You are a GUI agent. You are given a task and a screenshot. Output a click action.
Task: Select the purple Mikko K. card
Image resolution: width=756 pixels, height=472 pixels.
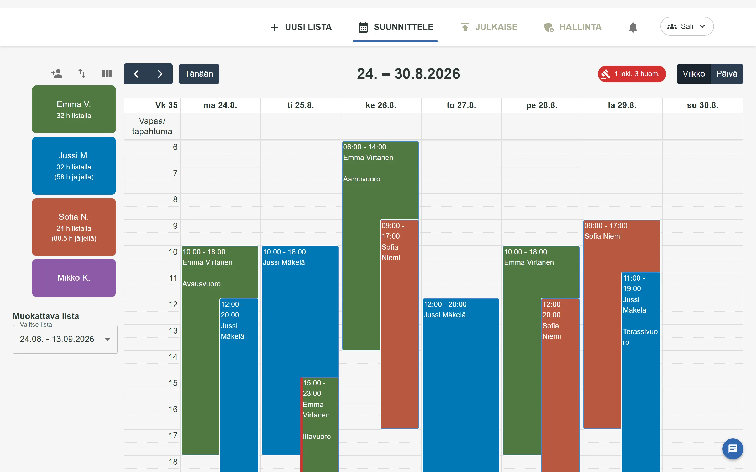click(74, 278)
